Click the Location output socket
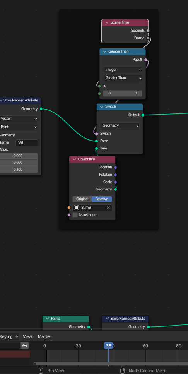The width and height of the screenshot is (188, 374). pyautogui.click(x=115, y=167)
